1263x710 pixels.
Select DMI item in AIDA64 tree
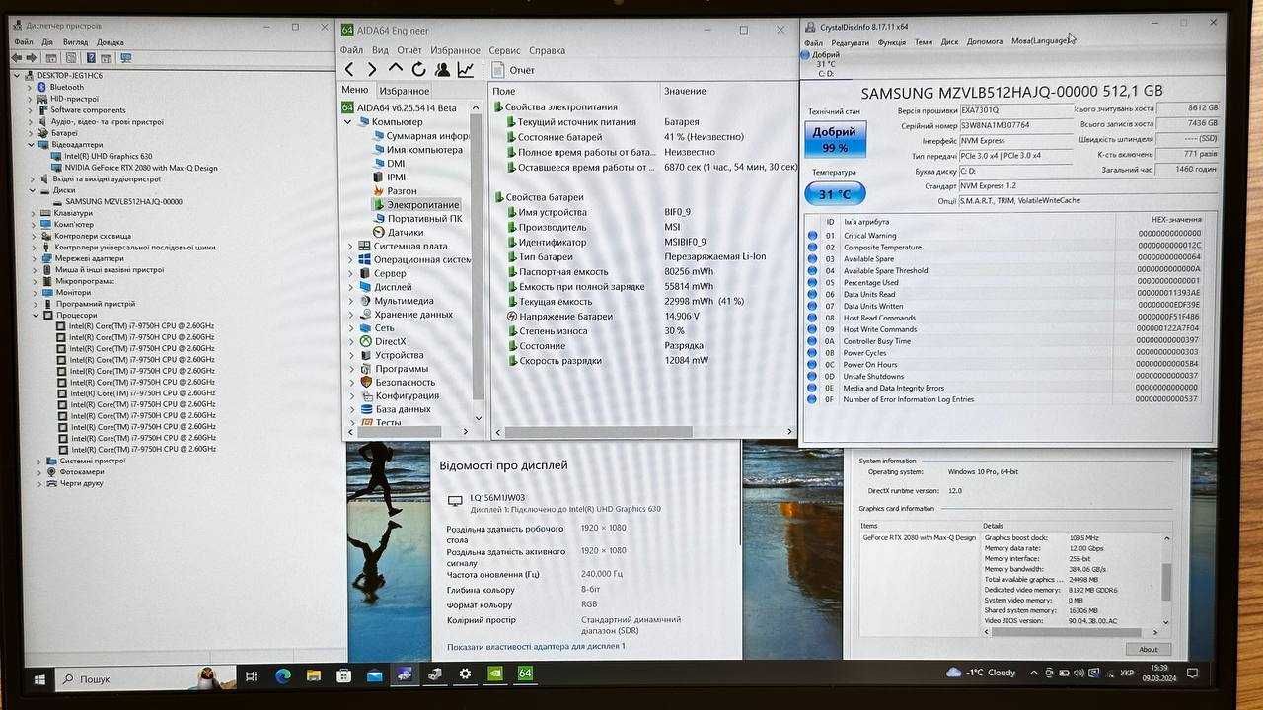click(x=396, y=164)
